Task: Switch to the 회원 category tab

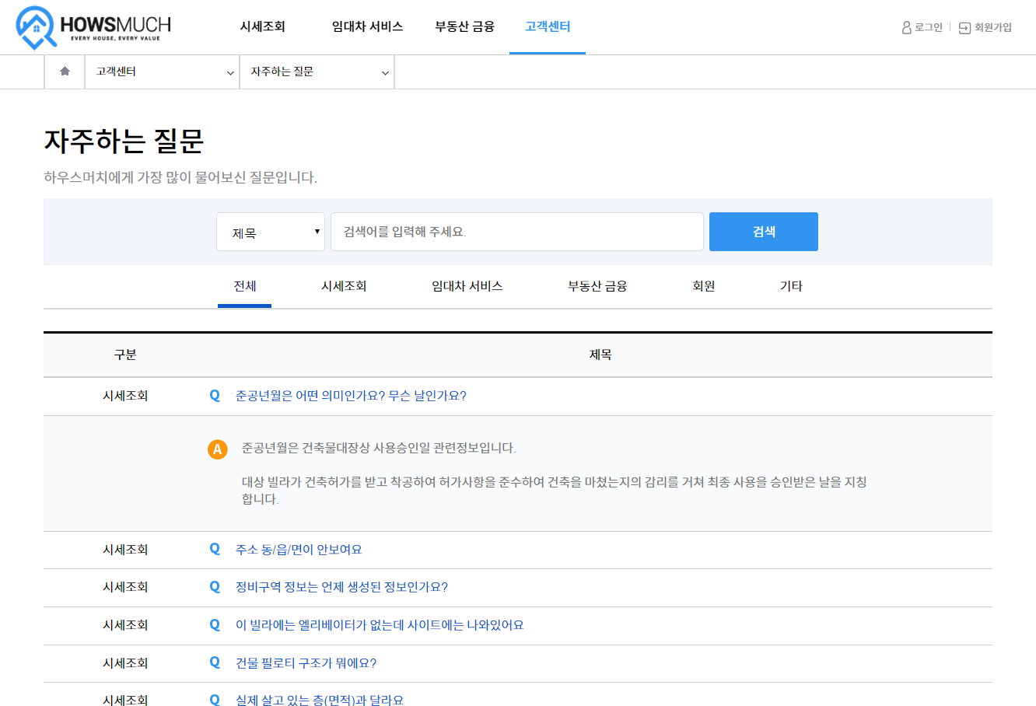Action: pos(703,286)
